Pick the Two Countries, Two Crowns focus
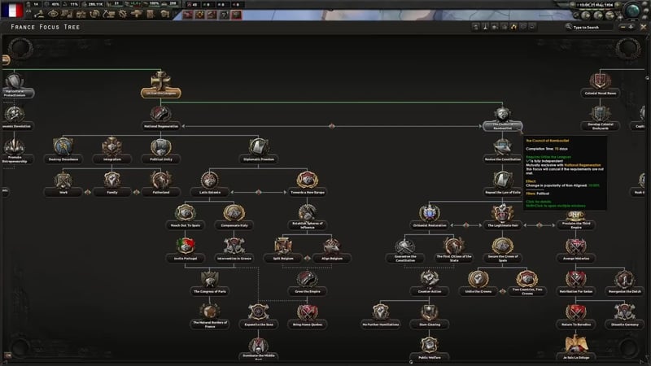 (x=526, y=283)
